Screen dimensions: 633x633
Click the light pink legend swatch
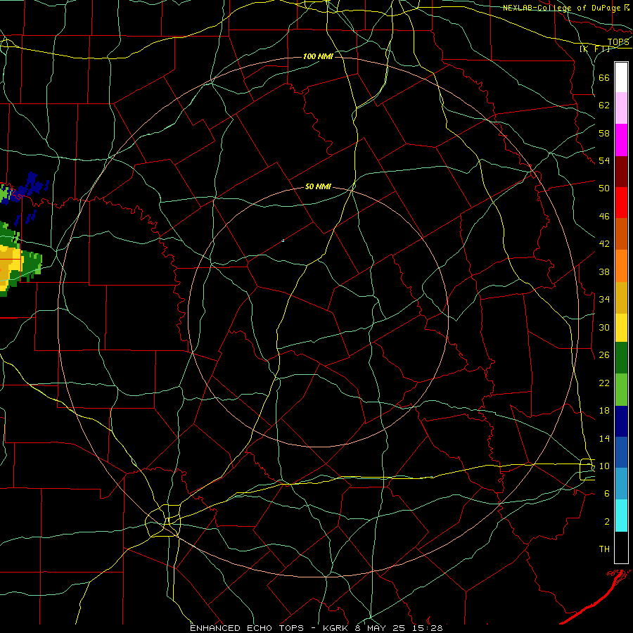click(x=621, y=108)
